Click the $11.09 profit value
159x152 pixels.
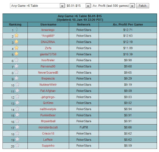click(128, 48)
